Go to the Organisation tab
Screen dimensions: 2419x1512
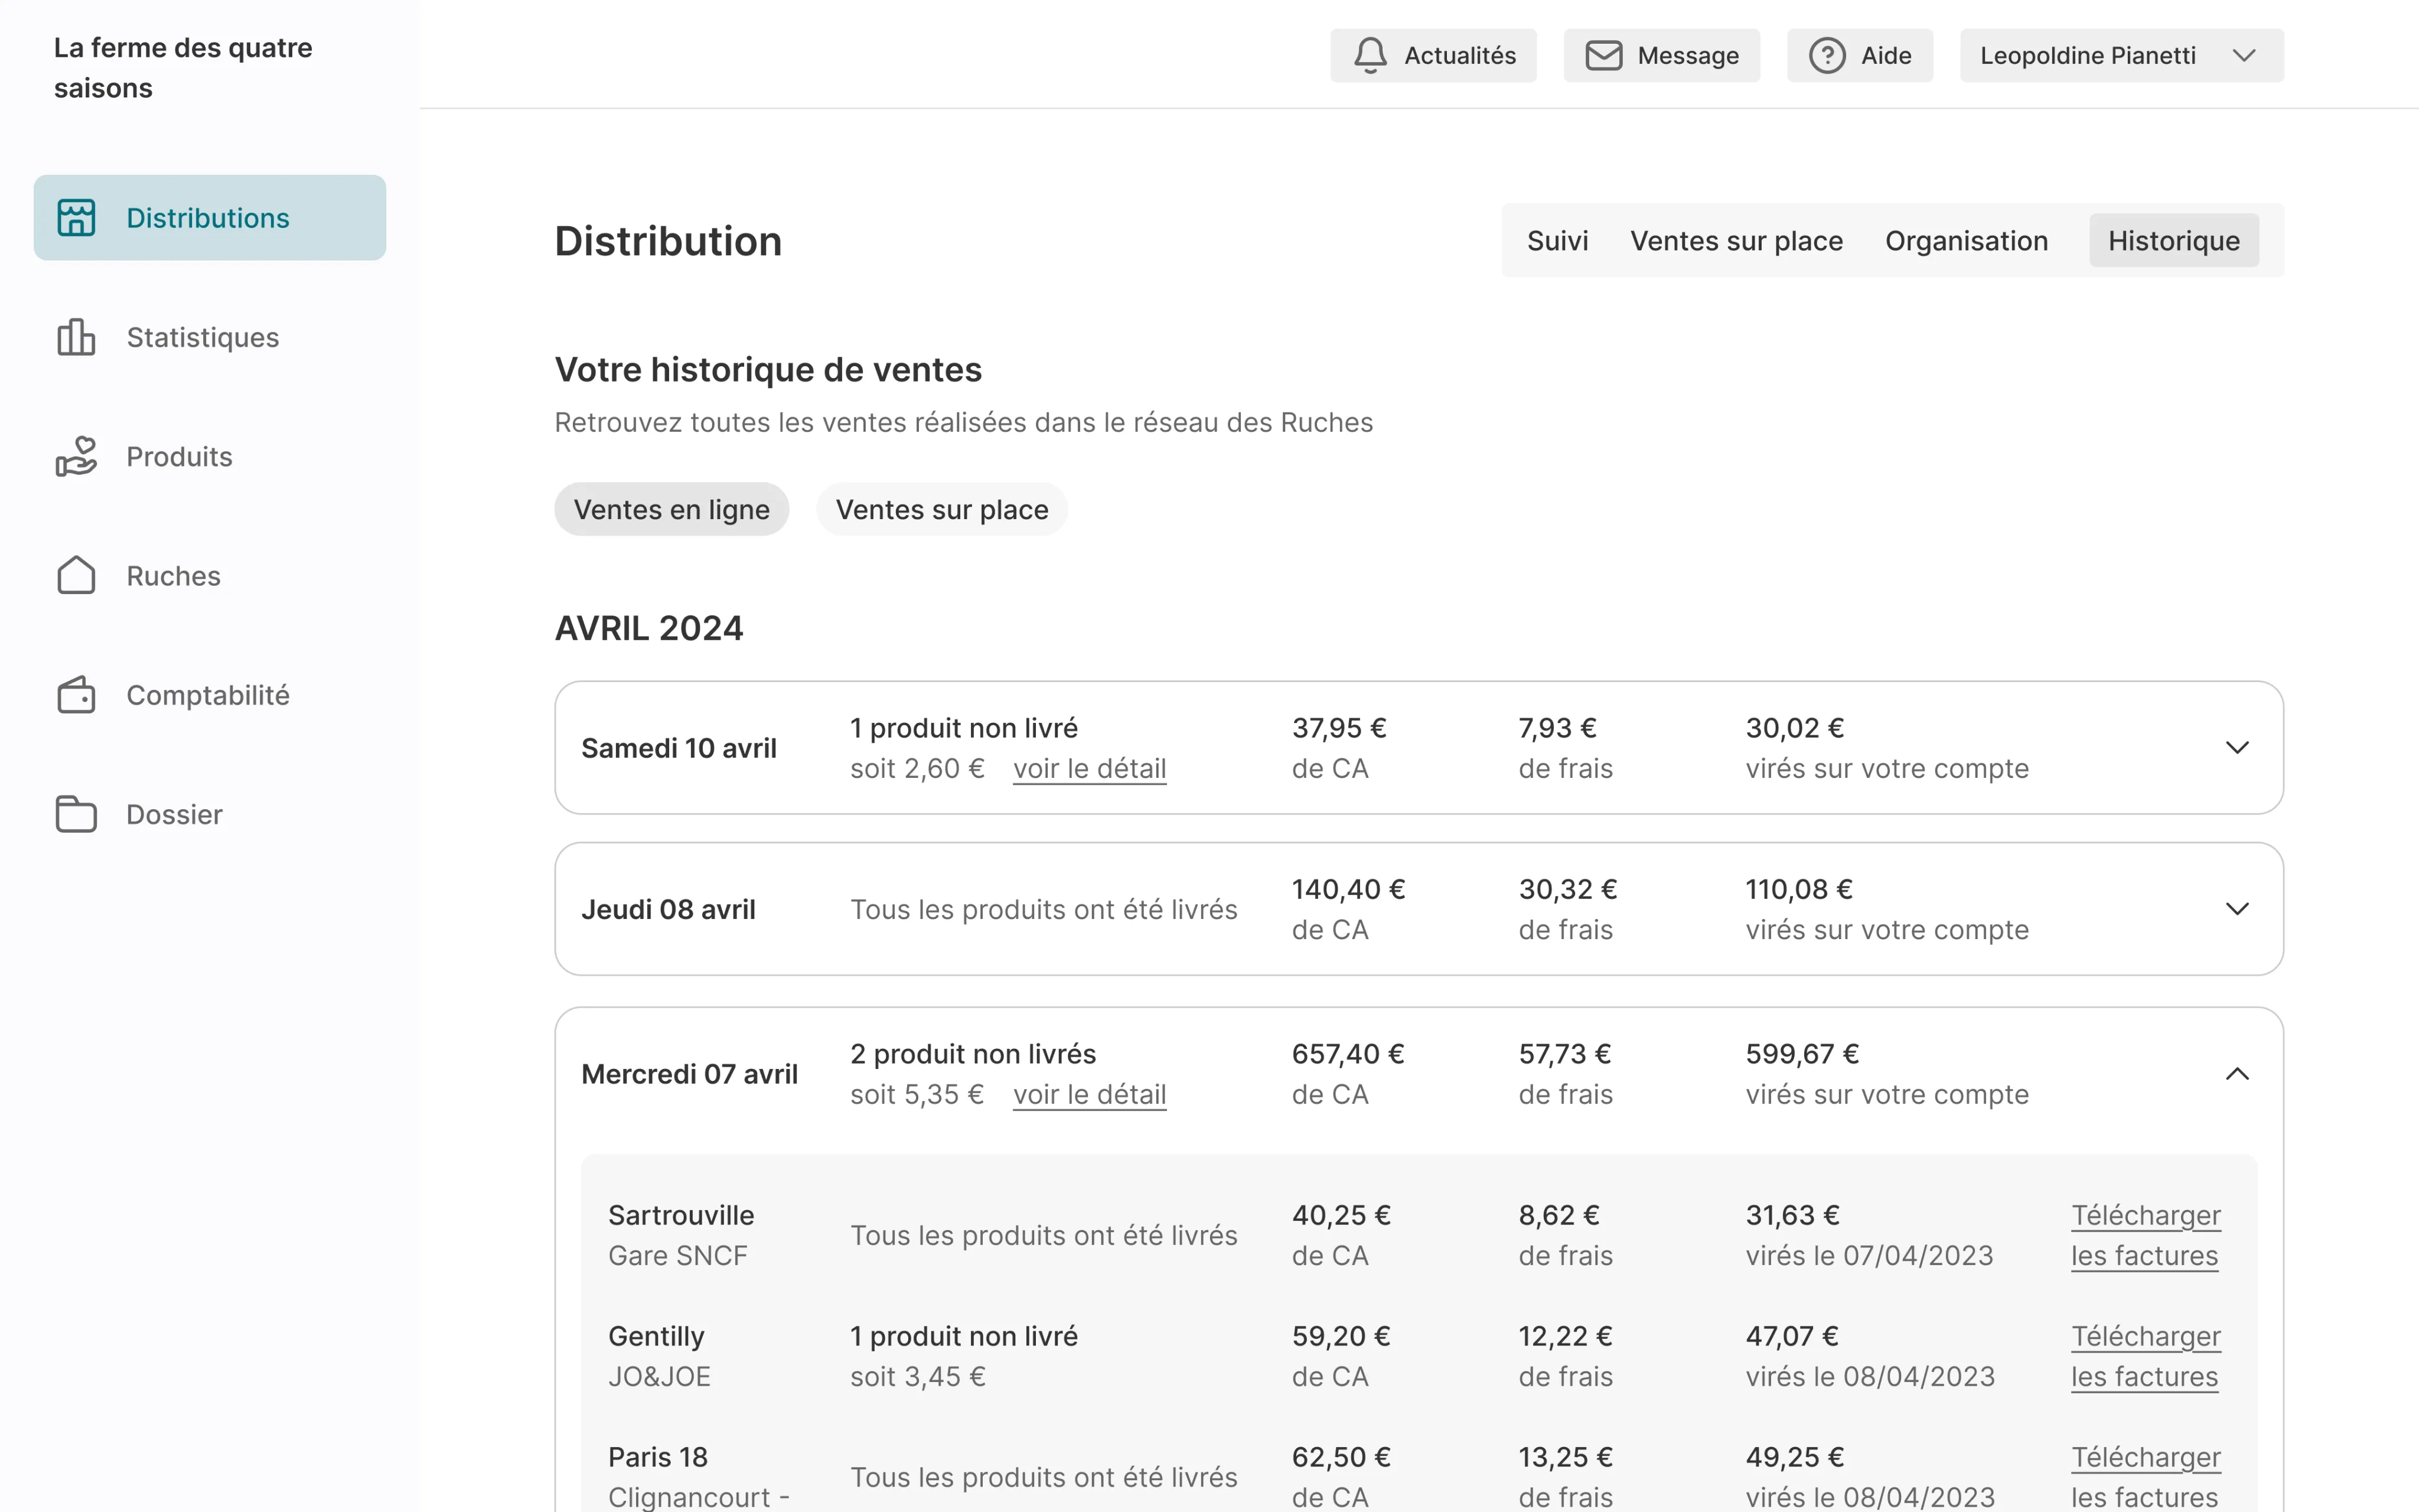(1966, 241)
